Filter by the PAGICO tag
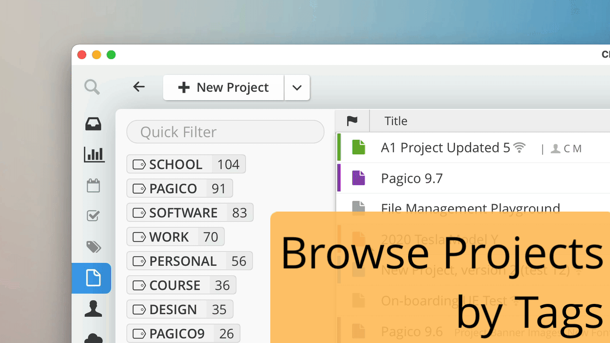The width and height of the screenshot is (610, 343). 180,188
